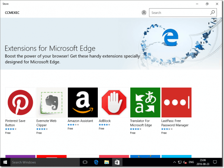
Task: Open the Evernote Web Clipper icon
Action: (x=52, y=102)
